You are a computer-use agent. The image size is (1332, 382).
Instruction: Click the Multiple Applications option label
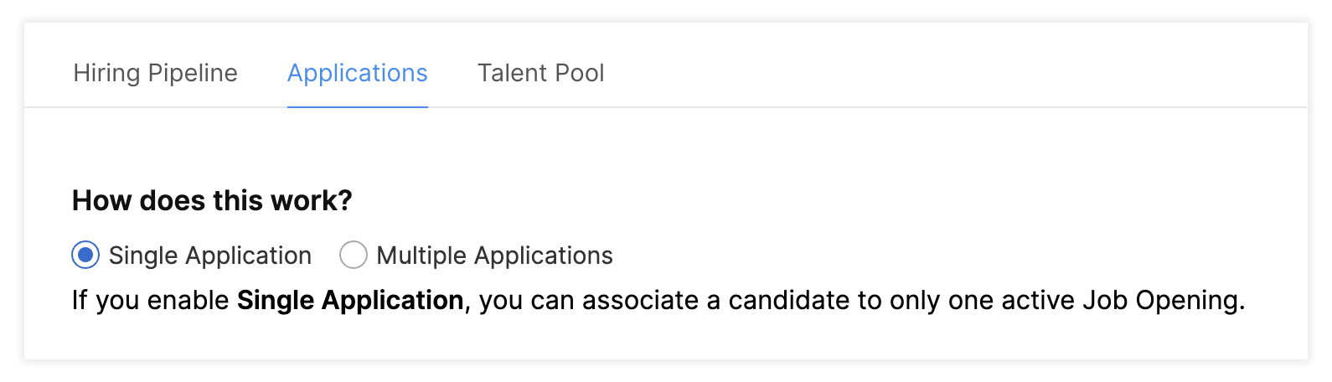pos(495,256)
